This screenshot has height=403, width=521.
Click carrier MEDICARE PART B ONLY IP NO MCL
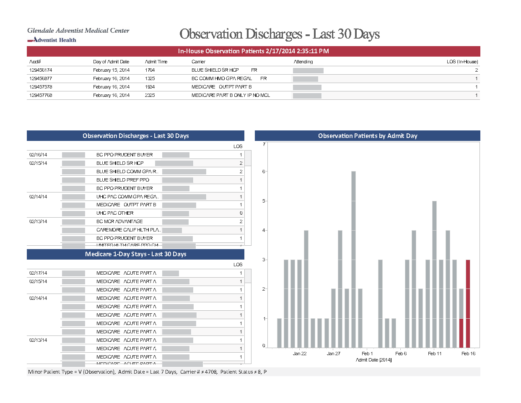231,95
